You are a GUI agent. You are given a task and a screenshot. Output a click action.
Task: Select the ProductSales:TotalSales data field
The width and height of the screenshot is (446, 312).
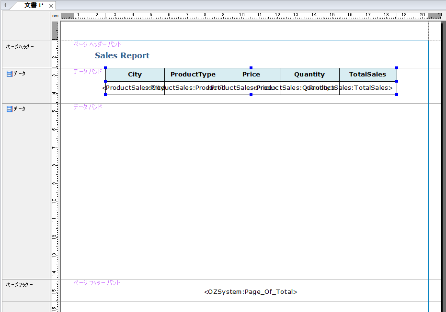click(368, 88)
